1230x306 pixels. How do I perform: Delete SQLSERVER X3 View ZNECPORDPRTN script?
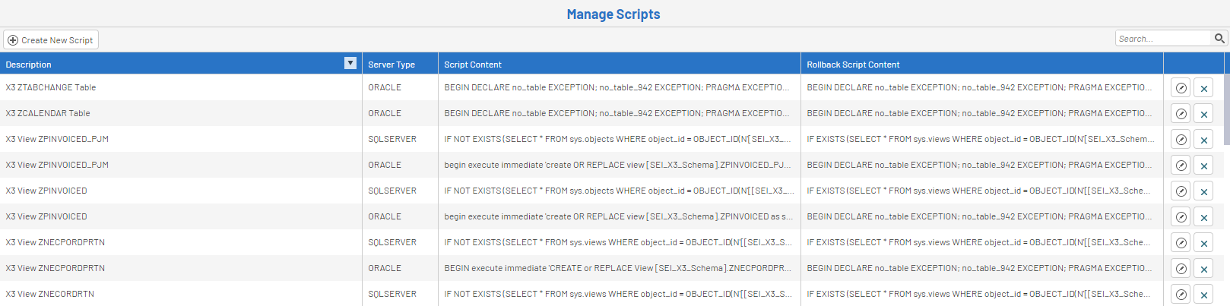[x=1203, y=243]
